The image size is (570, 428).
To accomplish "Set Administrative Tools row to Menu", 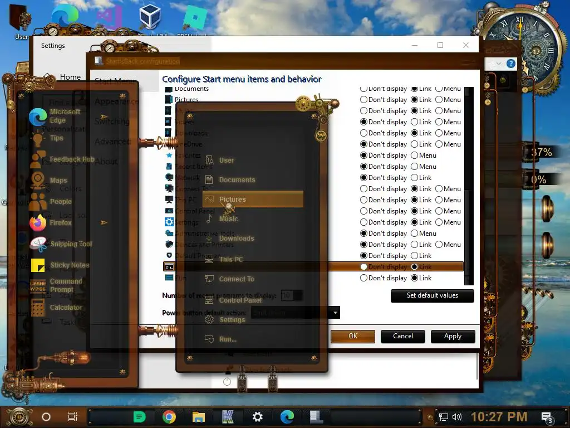I will click(414, 234).
